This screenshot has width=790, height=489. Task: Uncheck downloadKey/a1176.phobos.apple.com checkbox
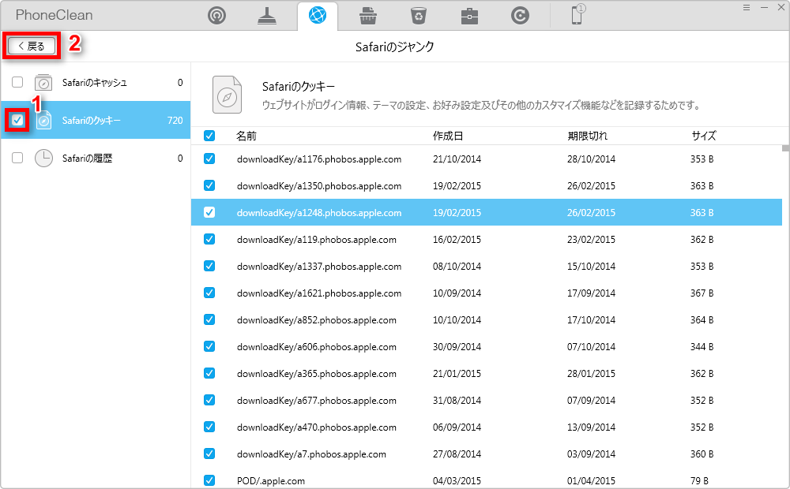coord(209,159)
